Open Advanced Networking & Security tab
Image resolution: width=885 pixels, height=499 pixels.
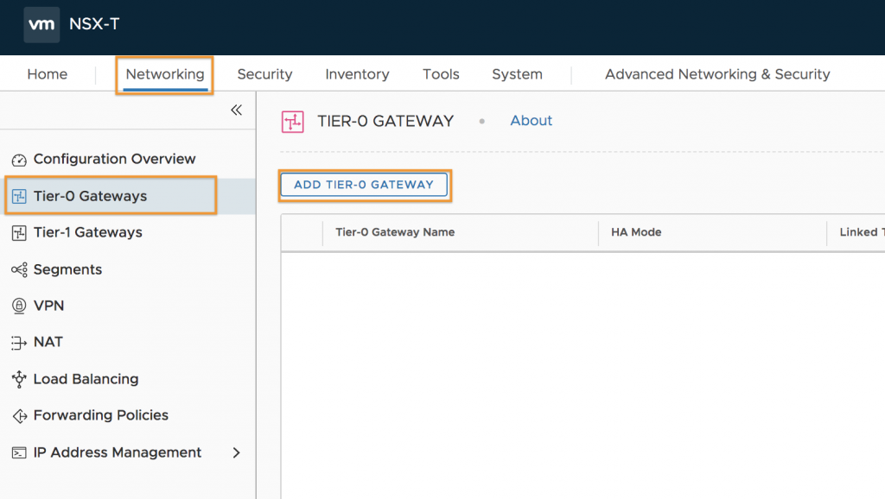click(x=717, y=74)
